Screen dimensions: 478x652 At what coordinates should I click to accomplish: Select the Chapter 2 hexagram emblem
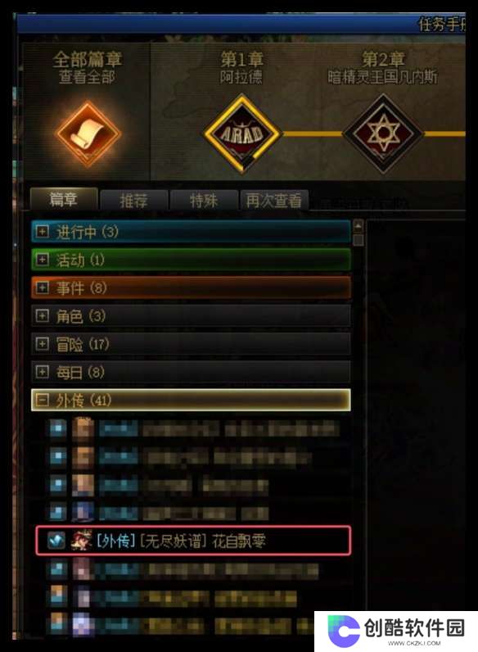point(383,134)
